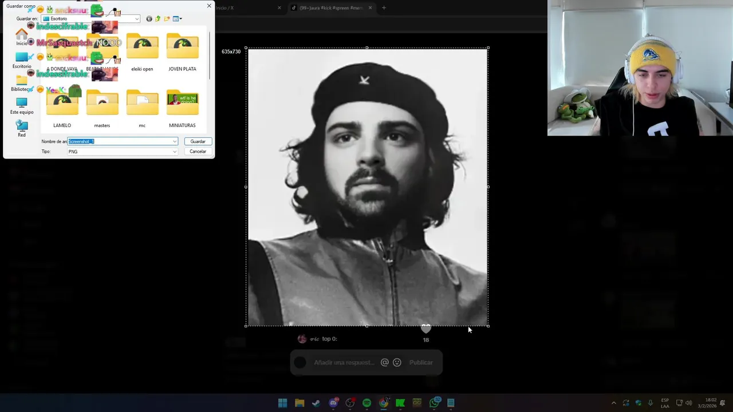The image size is (733, 412).
Task: Open the Windows Start menu
Action: point(282,403)
